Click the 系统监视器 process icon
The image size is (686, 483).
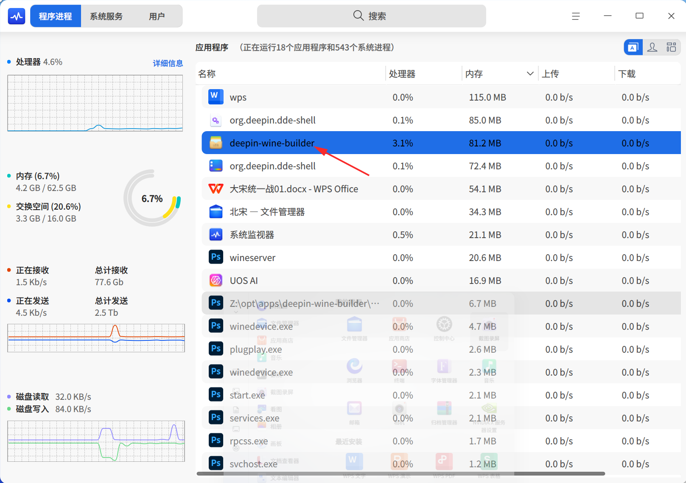point(216,235)
